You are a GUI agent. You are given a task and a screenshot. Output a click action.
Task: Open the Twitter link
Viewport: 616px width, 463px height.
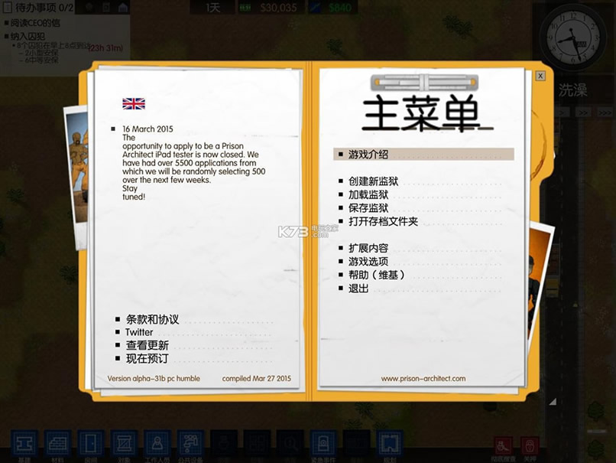(x=139, y=333)
